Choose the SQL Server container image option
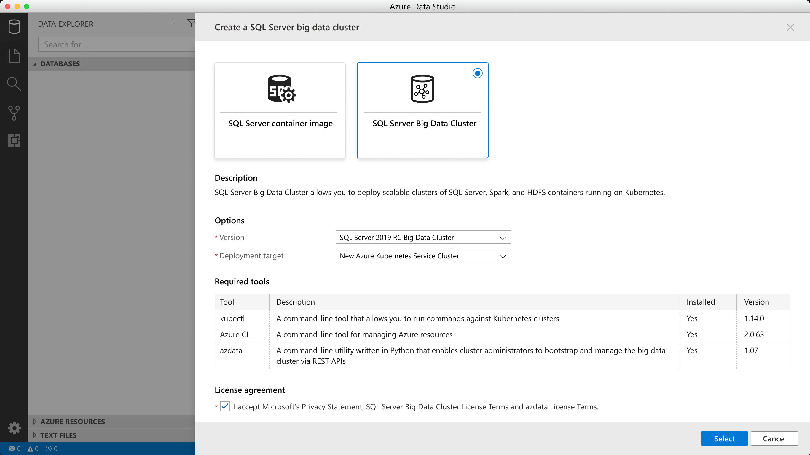This screenshot has height=455, width=810. pyautogui.click(x=280, y=110)
